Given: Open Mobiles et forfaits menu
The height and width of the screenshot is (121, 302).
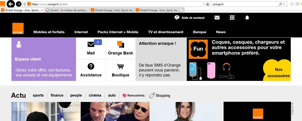Looking at the screenshot, I should (49, 32).
